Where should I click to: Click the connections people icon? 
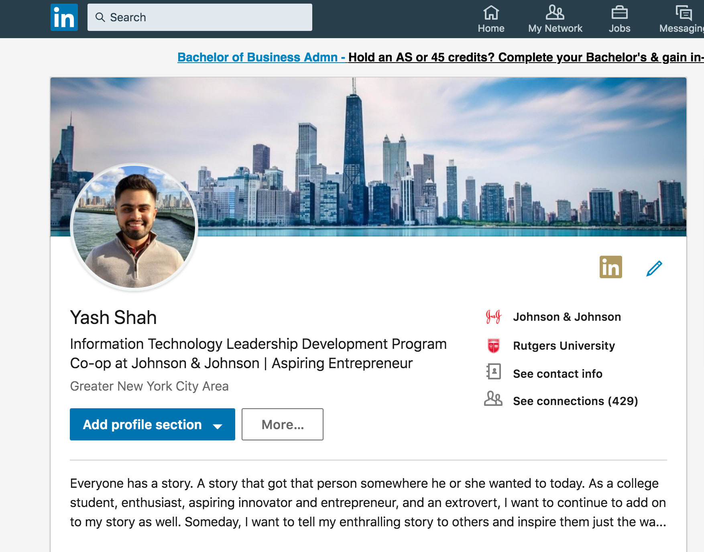(x=493, y=399)
